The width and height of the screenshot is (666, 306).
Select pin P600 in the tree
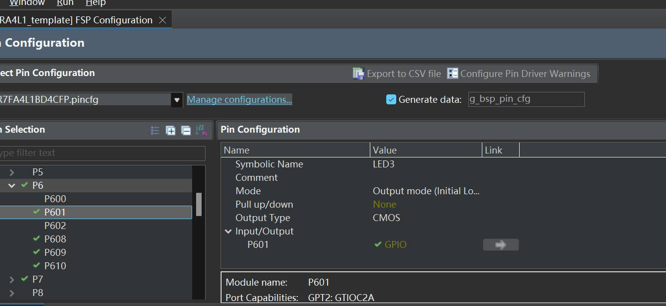(55, 199)
